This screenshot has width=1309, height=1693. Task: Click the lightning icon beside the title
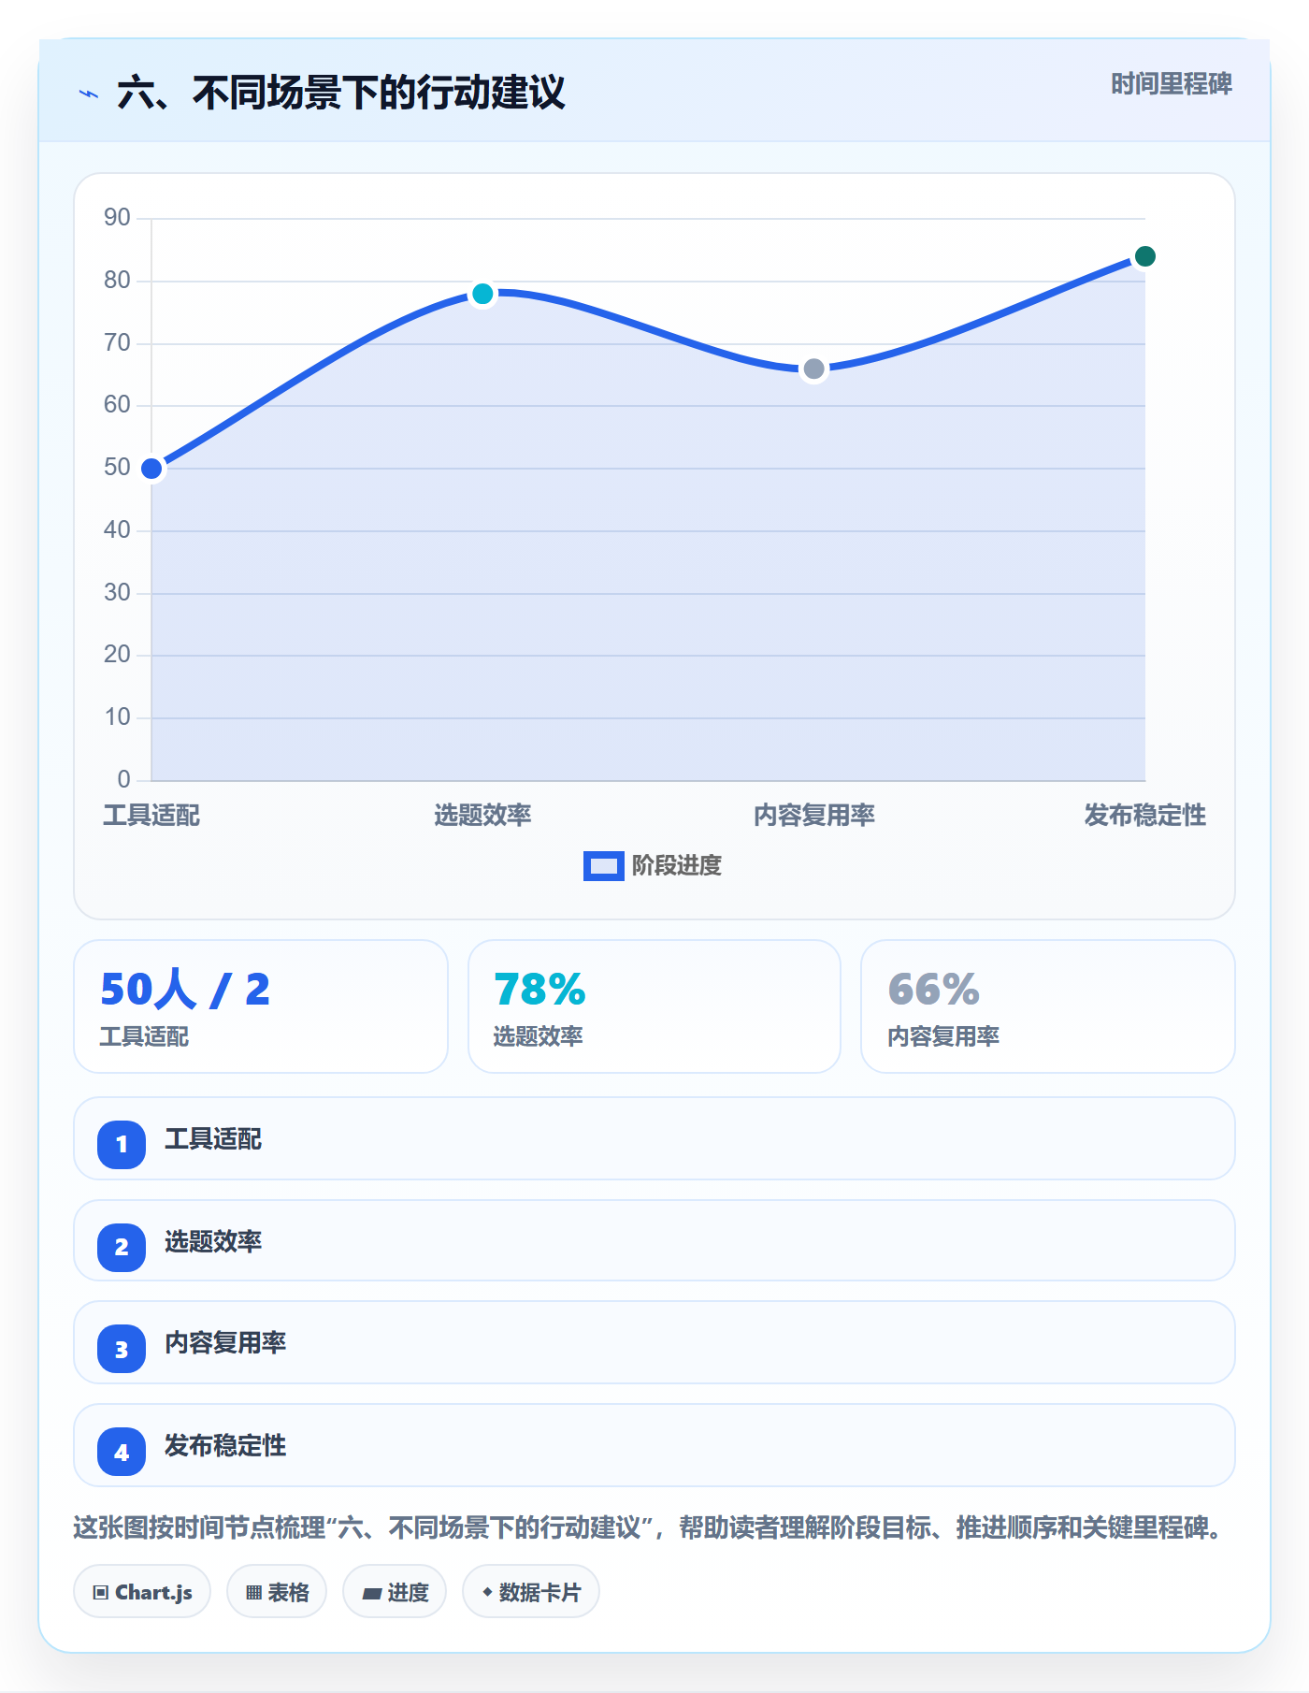[89, 94]
